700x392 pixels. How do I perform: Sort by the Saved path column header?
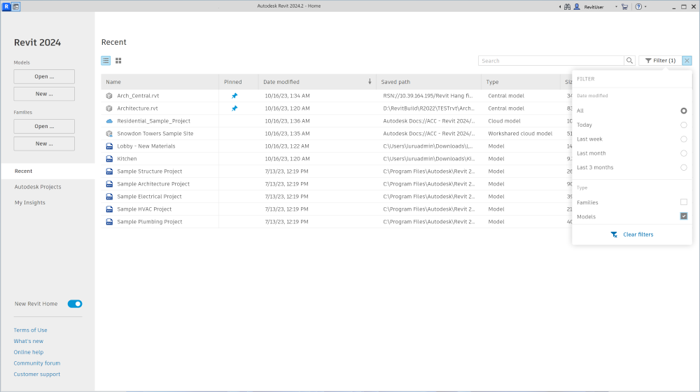[428, 82]
